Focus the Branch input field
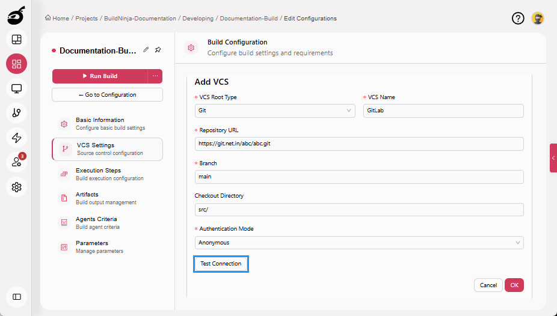 point(359,177)
